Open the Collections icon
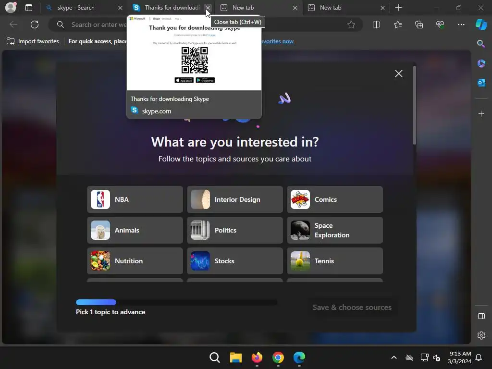This screenshot has height=369, width=492. coord(419,25)
